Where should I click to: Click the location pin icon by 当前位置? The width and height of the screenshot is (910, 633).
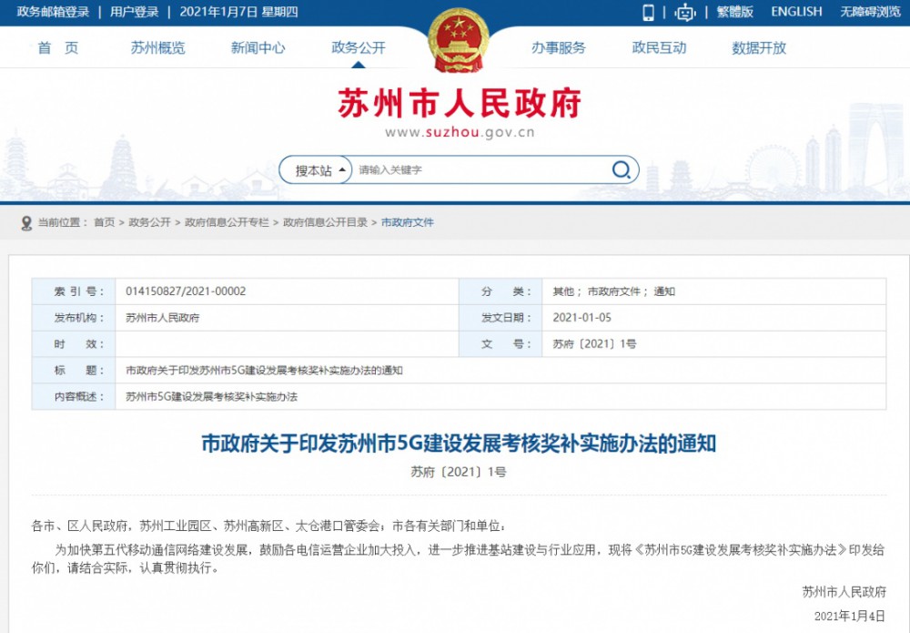(x=27, y=222)
